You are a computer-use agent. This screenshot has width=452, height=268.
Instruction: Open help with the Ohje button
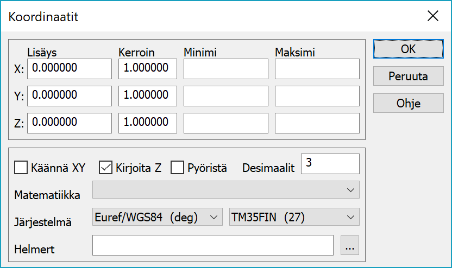[x=408, y=103]
